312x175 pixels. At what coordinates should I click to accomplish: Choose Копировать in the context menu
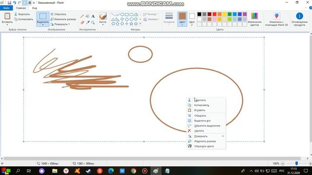click(206, 105)
